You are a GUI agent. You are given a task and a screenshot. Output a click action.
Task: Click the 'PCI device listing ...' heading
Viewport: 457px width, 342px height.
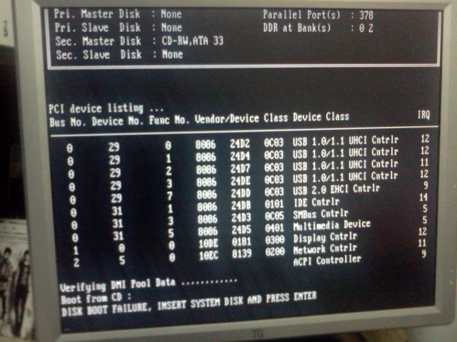click(106, 108)
